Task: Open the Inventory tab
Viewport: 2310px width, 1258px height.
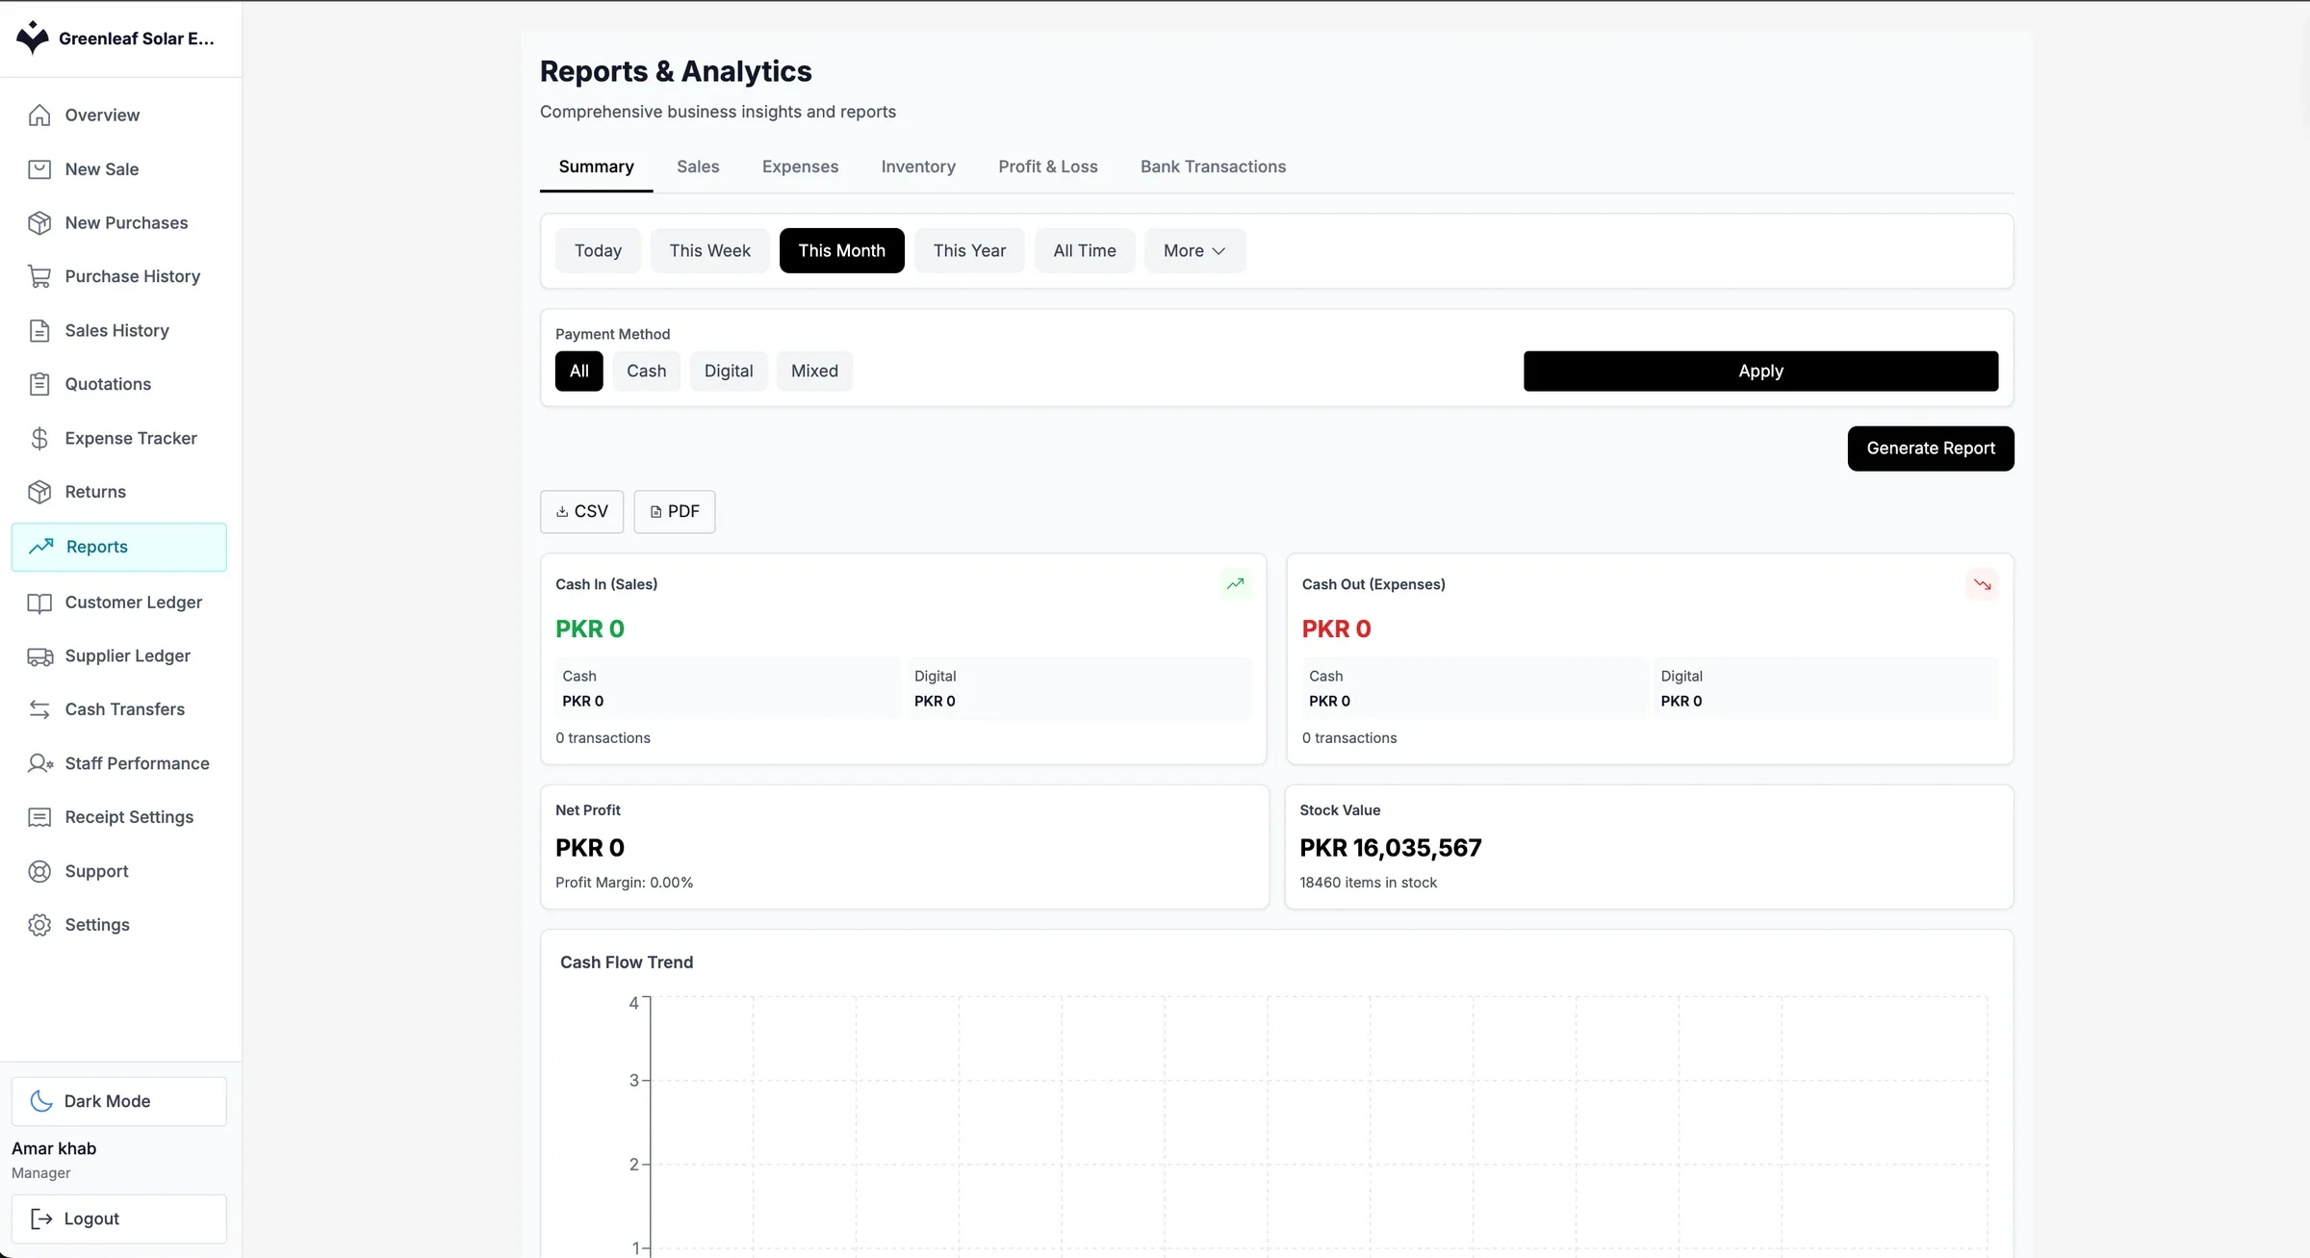Action: pos(918,167)
